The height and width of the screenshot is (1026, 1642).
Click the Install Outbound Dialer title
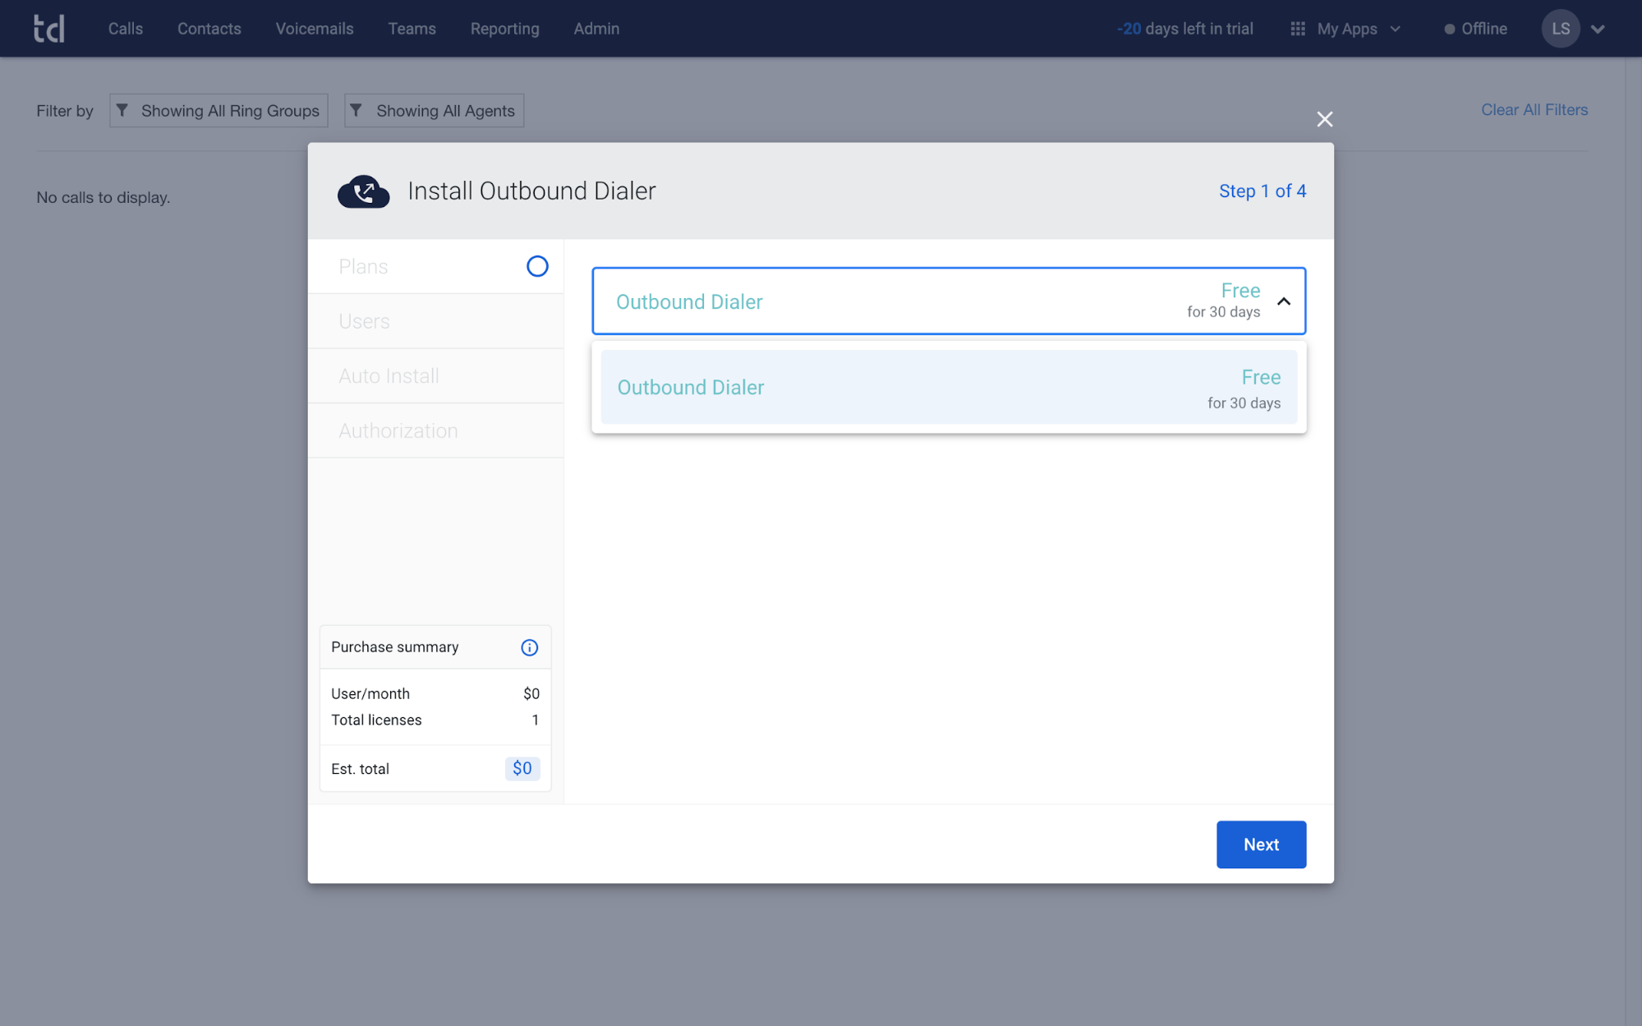(531, 191)
